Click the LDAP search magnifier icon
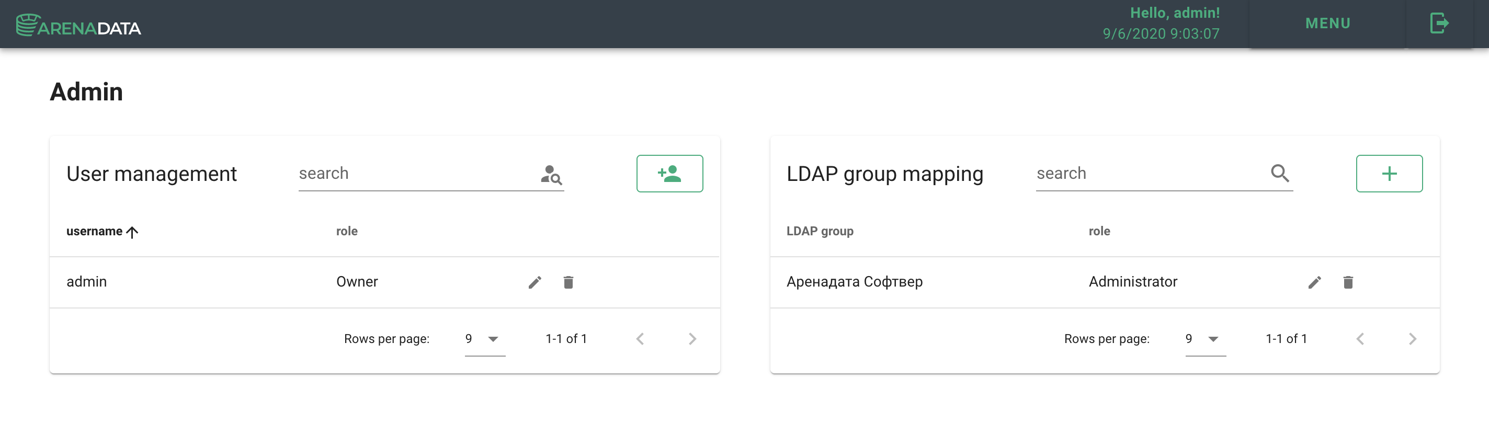 click(x=1280, y=174)
